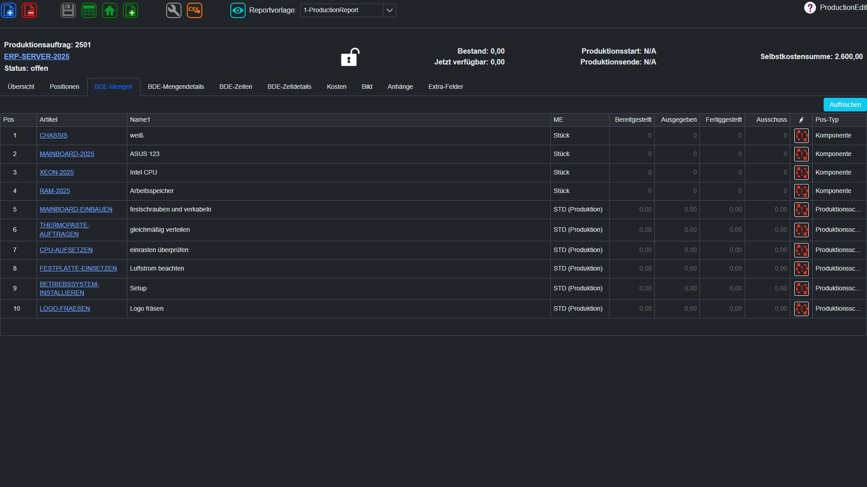Click the red action icon in LOGO-FRAESEN row

pos(802,309)
